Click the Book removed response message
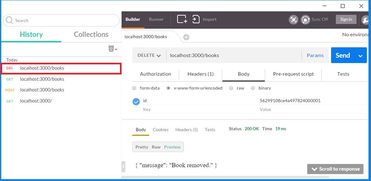Image resolution: width=371 pixels, height=181 pixels. (176, 165)
